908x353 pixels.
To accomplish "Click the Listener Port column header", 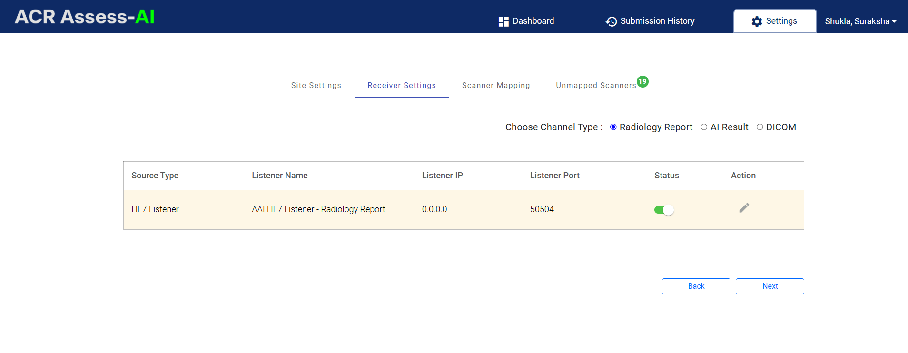I will [554, 176].
